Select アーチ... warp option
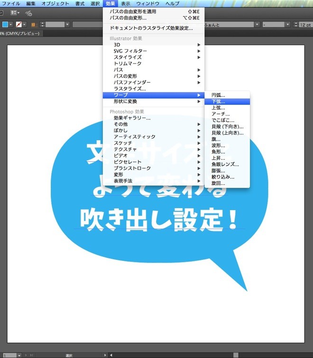This screenshot has height=358, width=313. pyautogui.click(x=221, y=114)
